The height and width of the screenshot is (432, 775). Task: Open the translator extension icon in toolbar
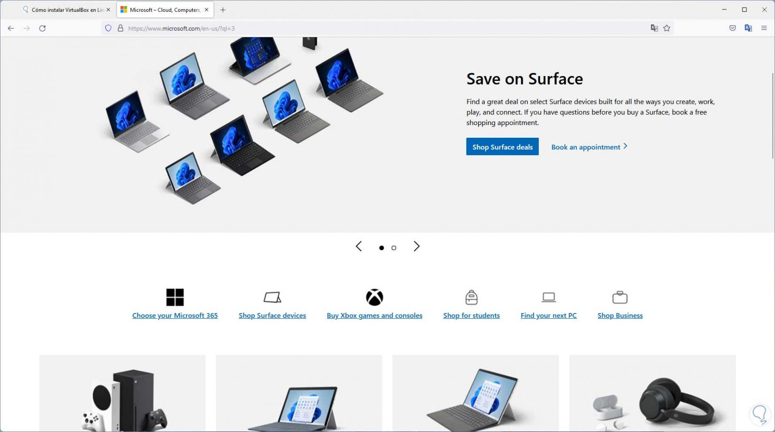pyautogui.click(x=748, y=28)
